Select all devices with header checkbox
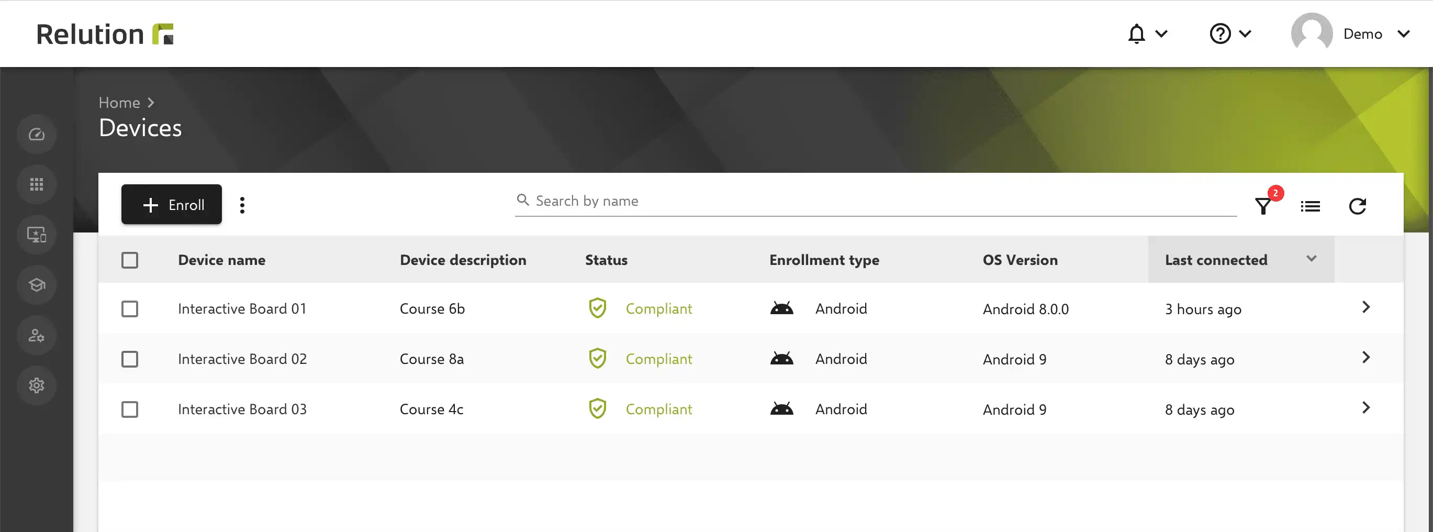Viewport: 1433px width, 532px height. pos(130,260)
